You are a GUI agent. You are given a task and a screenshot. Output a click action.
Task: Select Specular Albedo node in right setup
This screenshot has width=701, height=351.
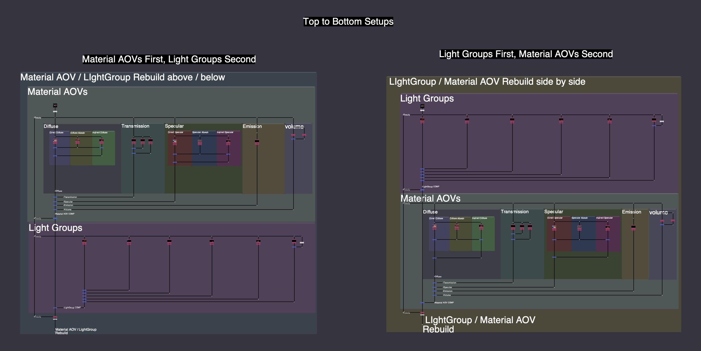tap(579, 228)
